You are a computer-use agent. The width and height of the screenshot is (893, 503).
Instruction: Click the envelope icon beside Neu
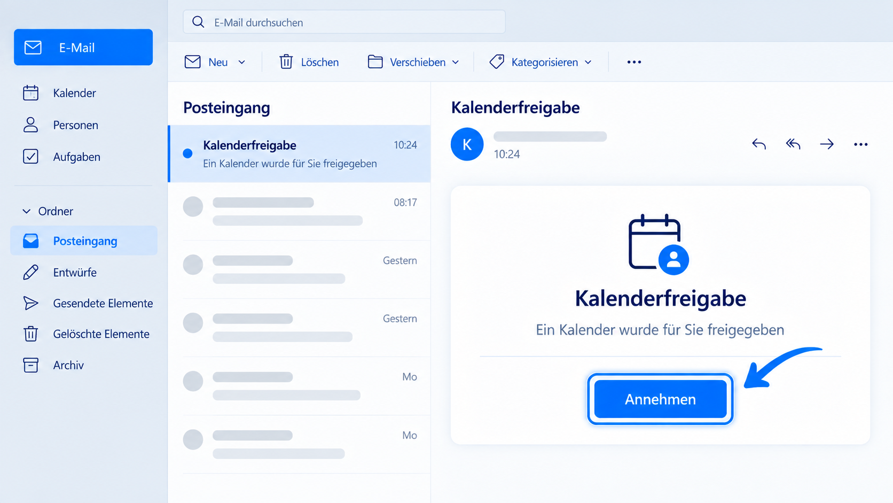click(x=192, y=62)
